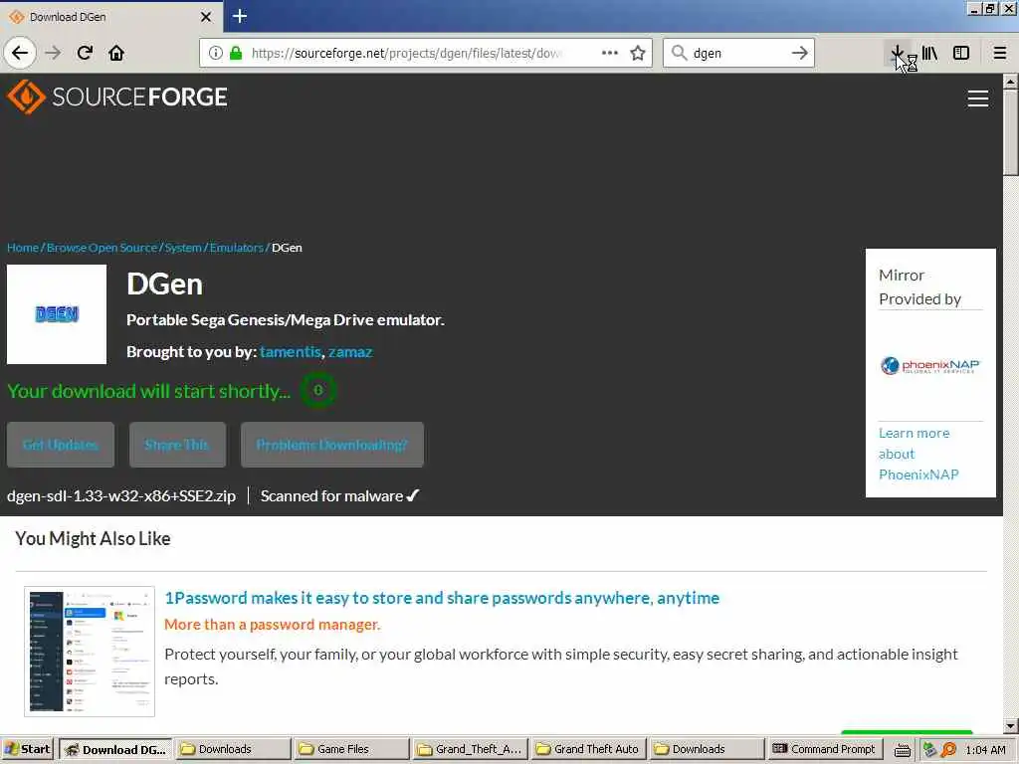This screenshot has height=764, width=1019.
Task: Click the page scrollbar down arrow
Action: tap(1011, 725)
